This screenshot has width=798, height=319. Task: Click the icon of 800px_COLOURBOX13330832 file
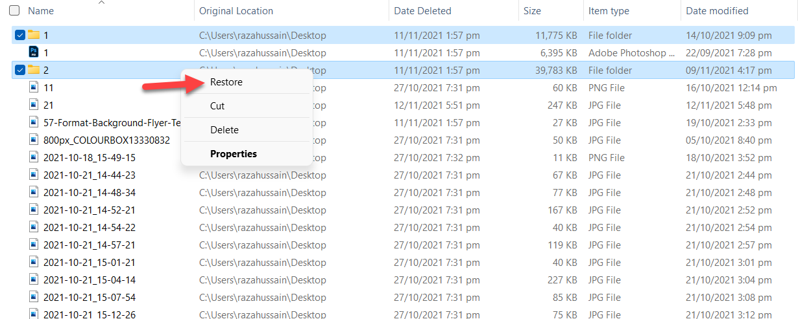tap(34, 140)
